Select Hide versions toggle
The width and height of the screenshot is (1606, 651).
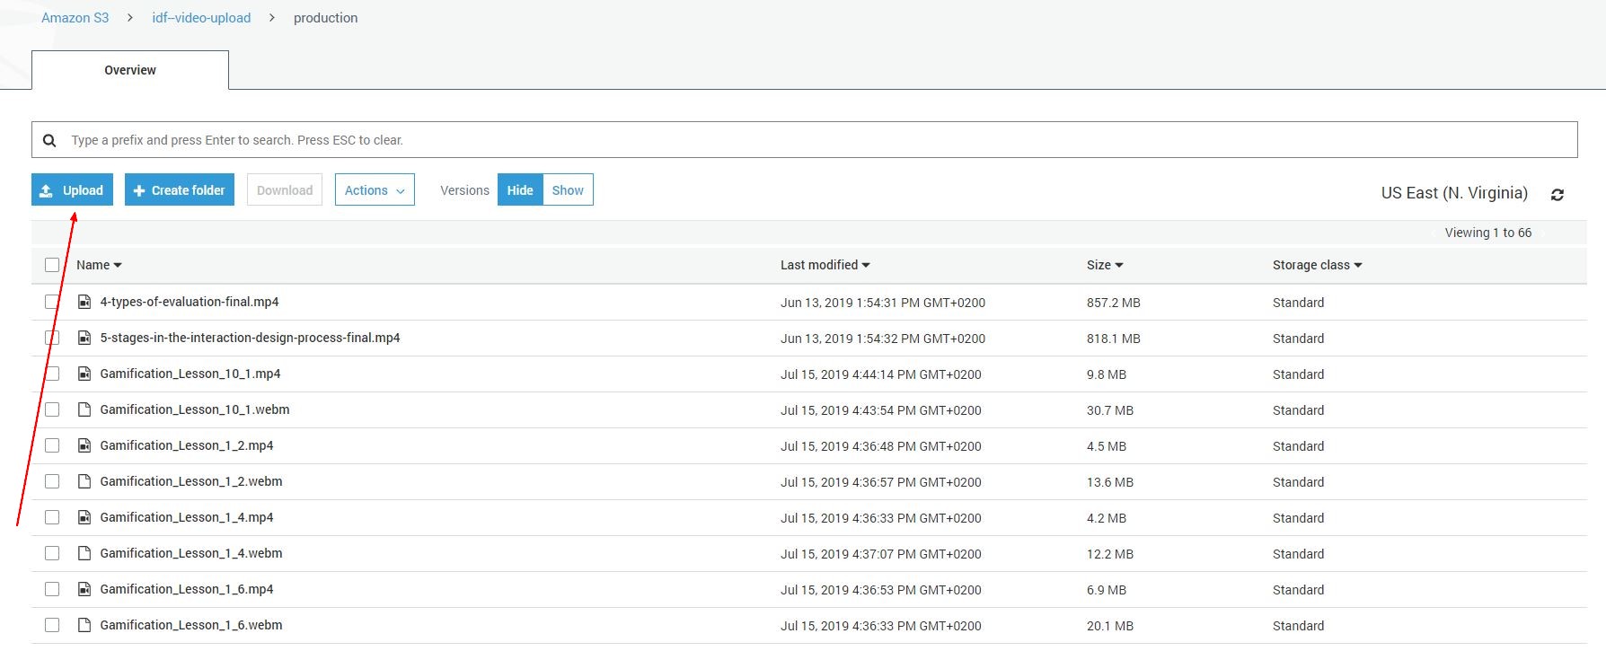520,189
